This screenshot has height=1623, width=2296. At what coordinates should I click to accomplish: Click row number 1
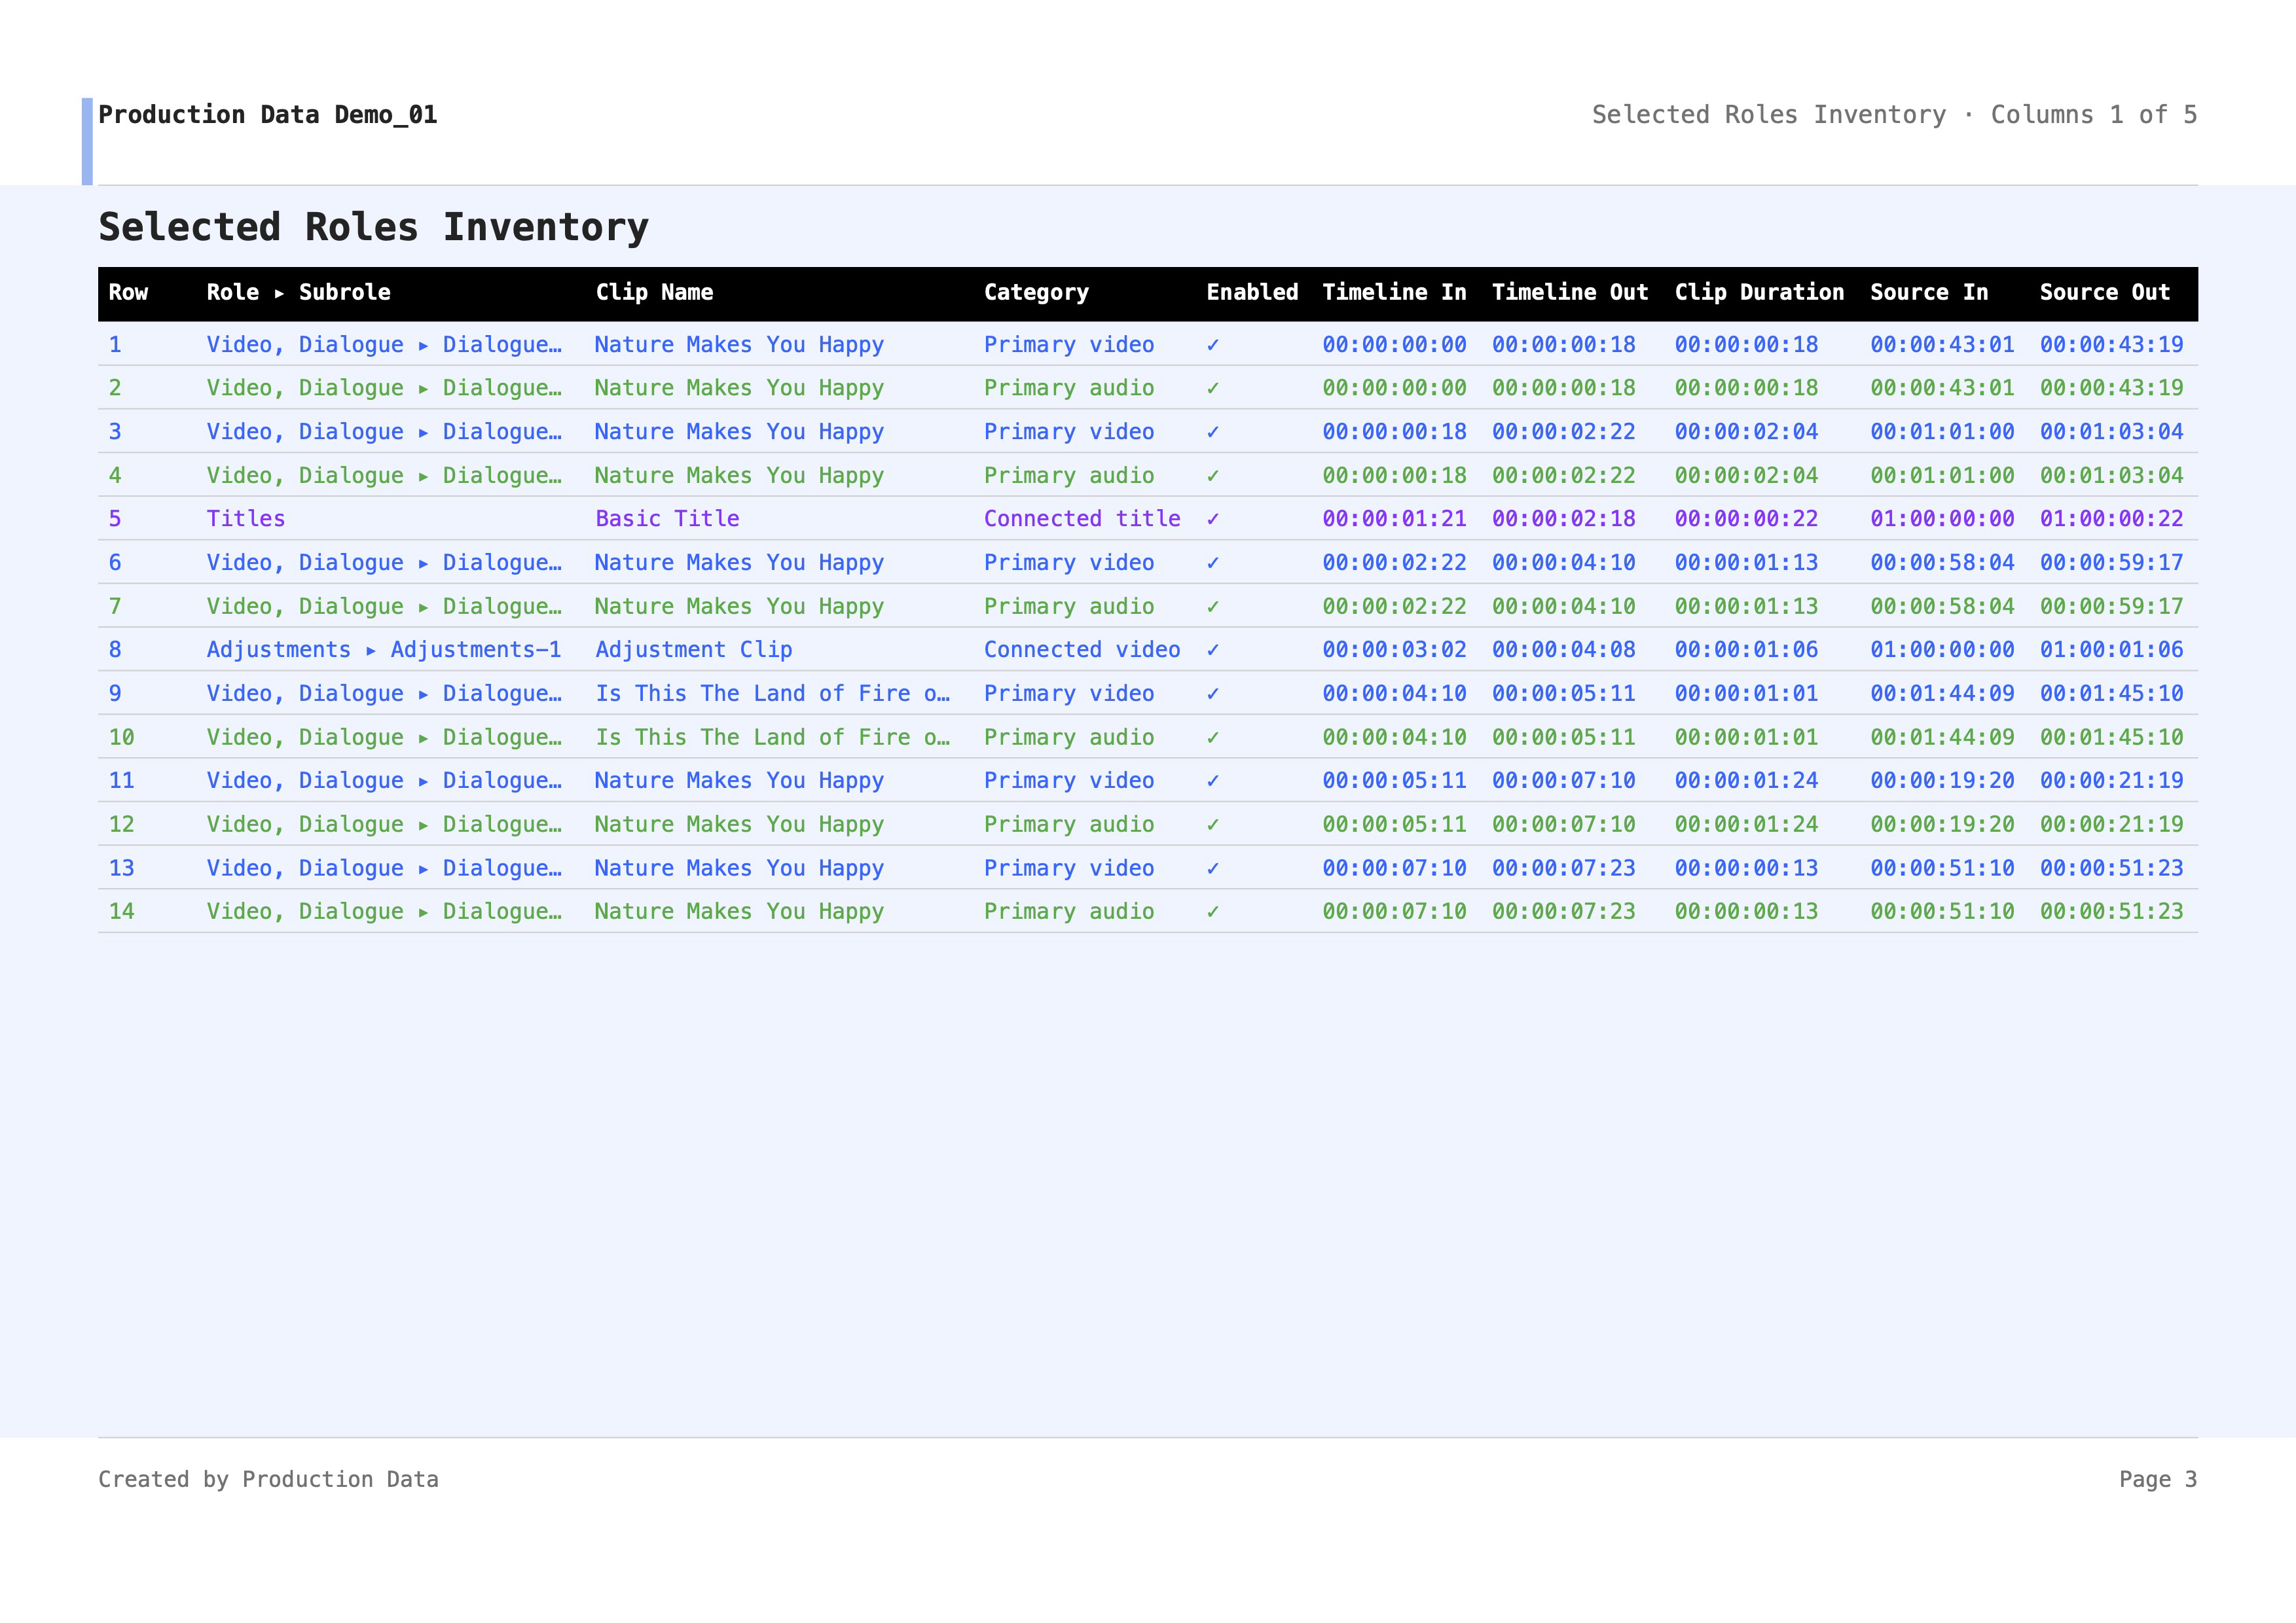pyautogui.click(x=115, y=345)
